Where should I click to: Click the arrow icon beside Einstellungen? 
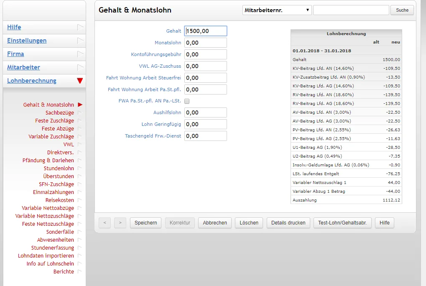80,41
